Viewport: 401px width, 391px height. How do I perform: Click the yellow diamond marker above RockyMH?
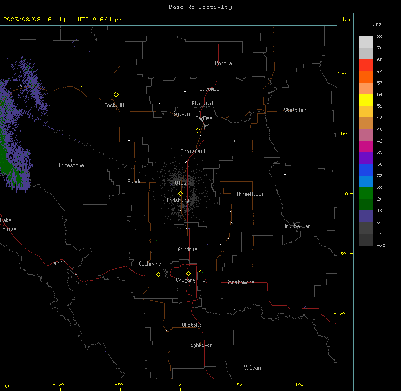tap(116, 95)
